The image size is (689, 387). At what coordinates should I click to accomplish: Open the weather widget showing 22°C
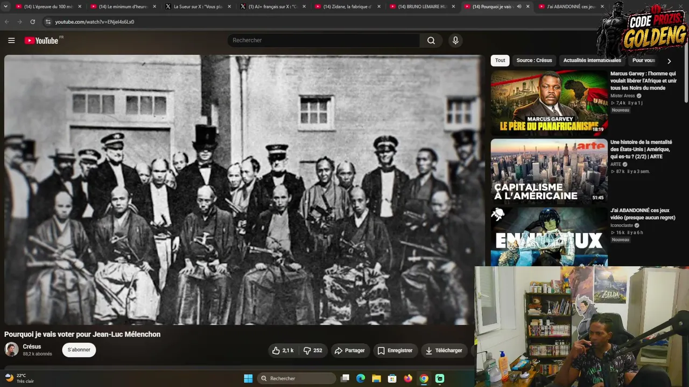point(19,378)
